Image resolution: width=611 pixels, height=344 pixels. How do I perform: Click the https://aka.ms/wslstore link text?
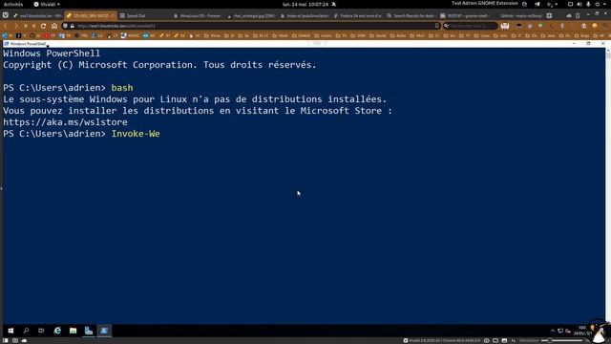click(x=65, y=122)
